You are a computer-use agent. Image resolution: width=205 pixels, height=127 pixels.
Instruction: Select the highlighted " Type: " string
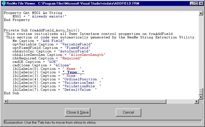[73, 72]
